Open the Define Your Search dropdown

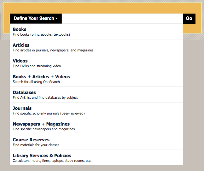click(36, 19)
